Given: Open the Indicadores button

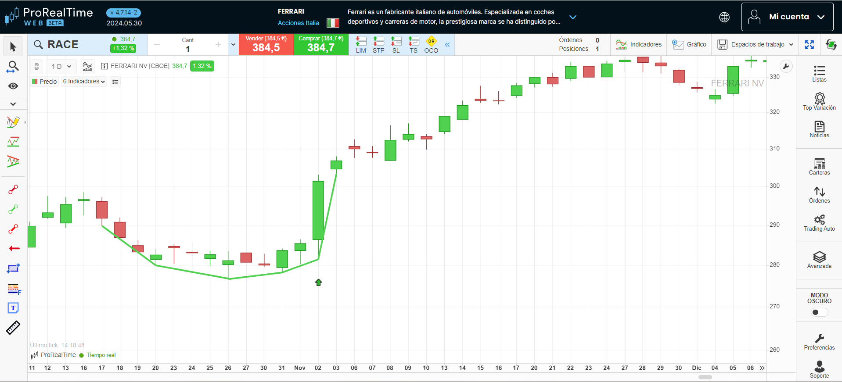Looking at the screenshot, I should 638,45.
